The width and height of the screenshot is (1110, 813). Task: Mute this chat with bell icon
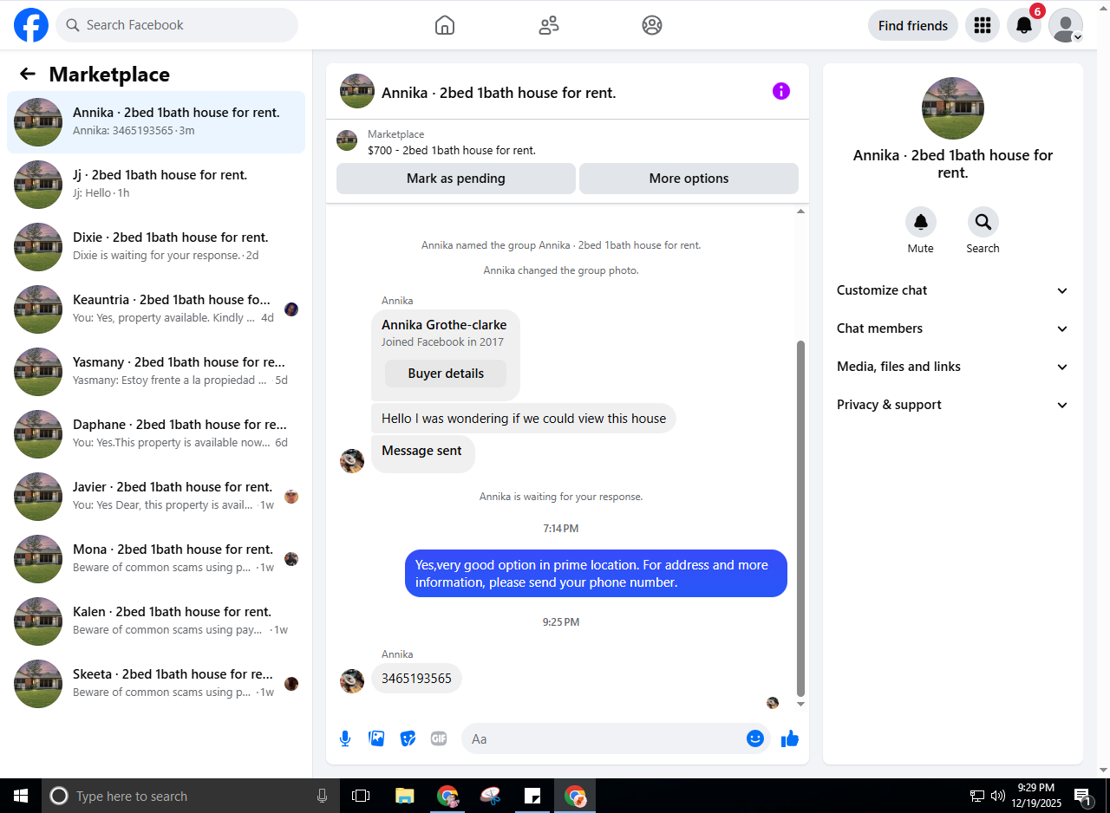(x=921, y=223)
